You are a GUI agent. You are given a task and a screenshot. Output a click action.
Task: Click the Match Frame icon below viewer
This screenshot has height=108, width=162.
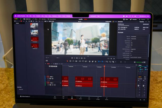pyautogui.click(x=108, y=58)
